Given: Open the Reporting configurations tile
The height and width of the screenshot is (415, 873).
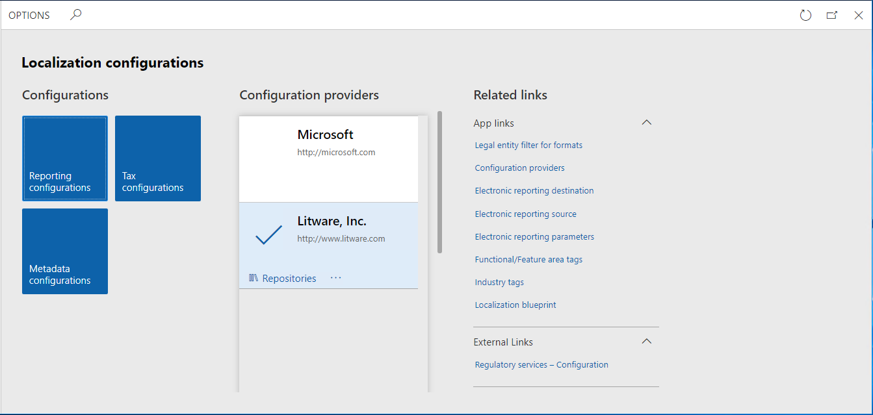Looking at the screenshot, I should coord(64,158).
